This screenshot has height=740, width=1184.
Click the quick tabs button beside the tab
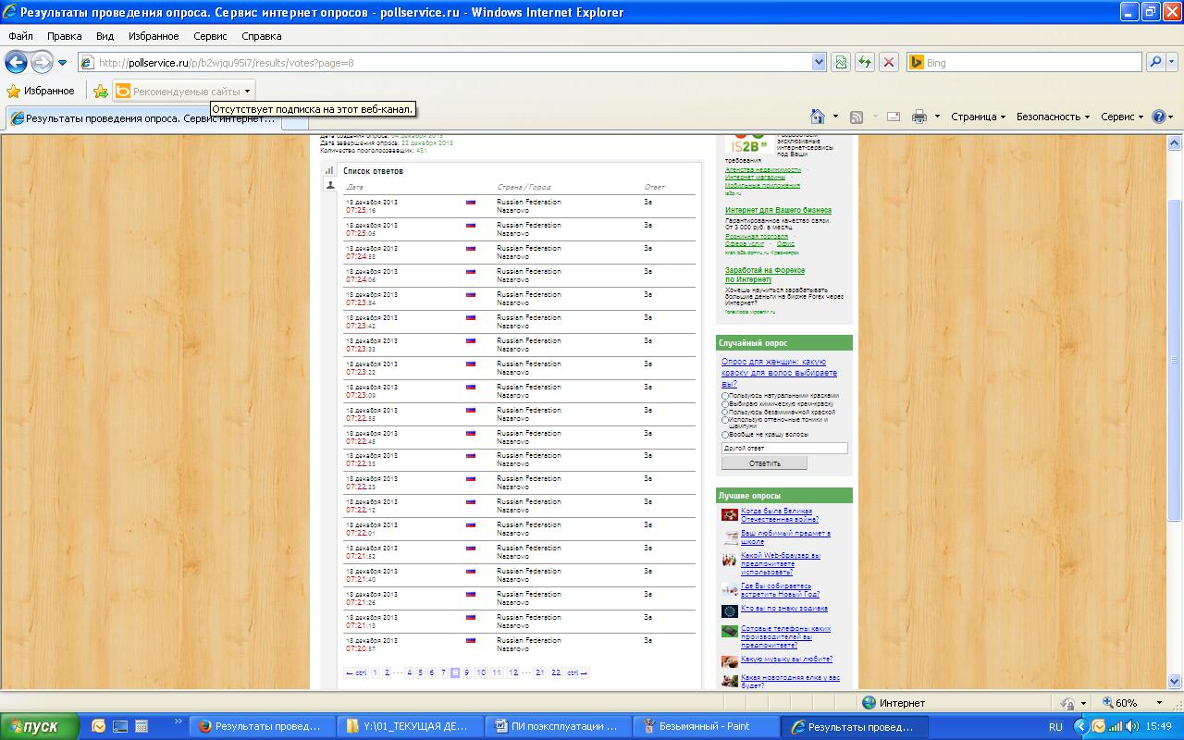point(295,119)
